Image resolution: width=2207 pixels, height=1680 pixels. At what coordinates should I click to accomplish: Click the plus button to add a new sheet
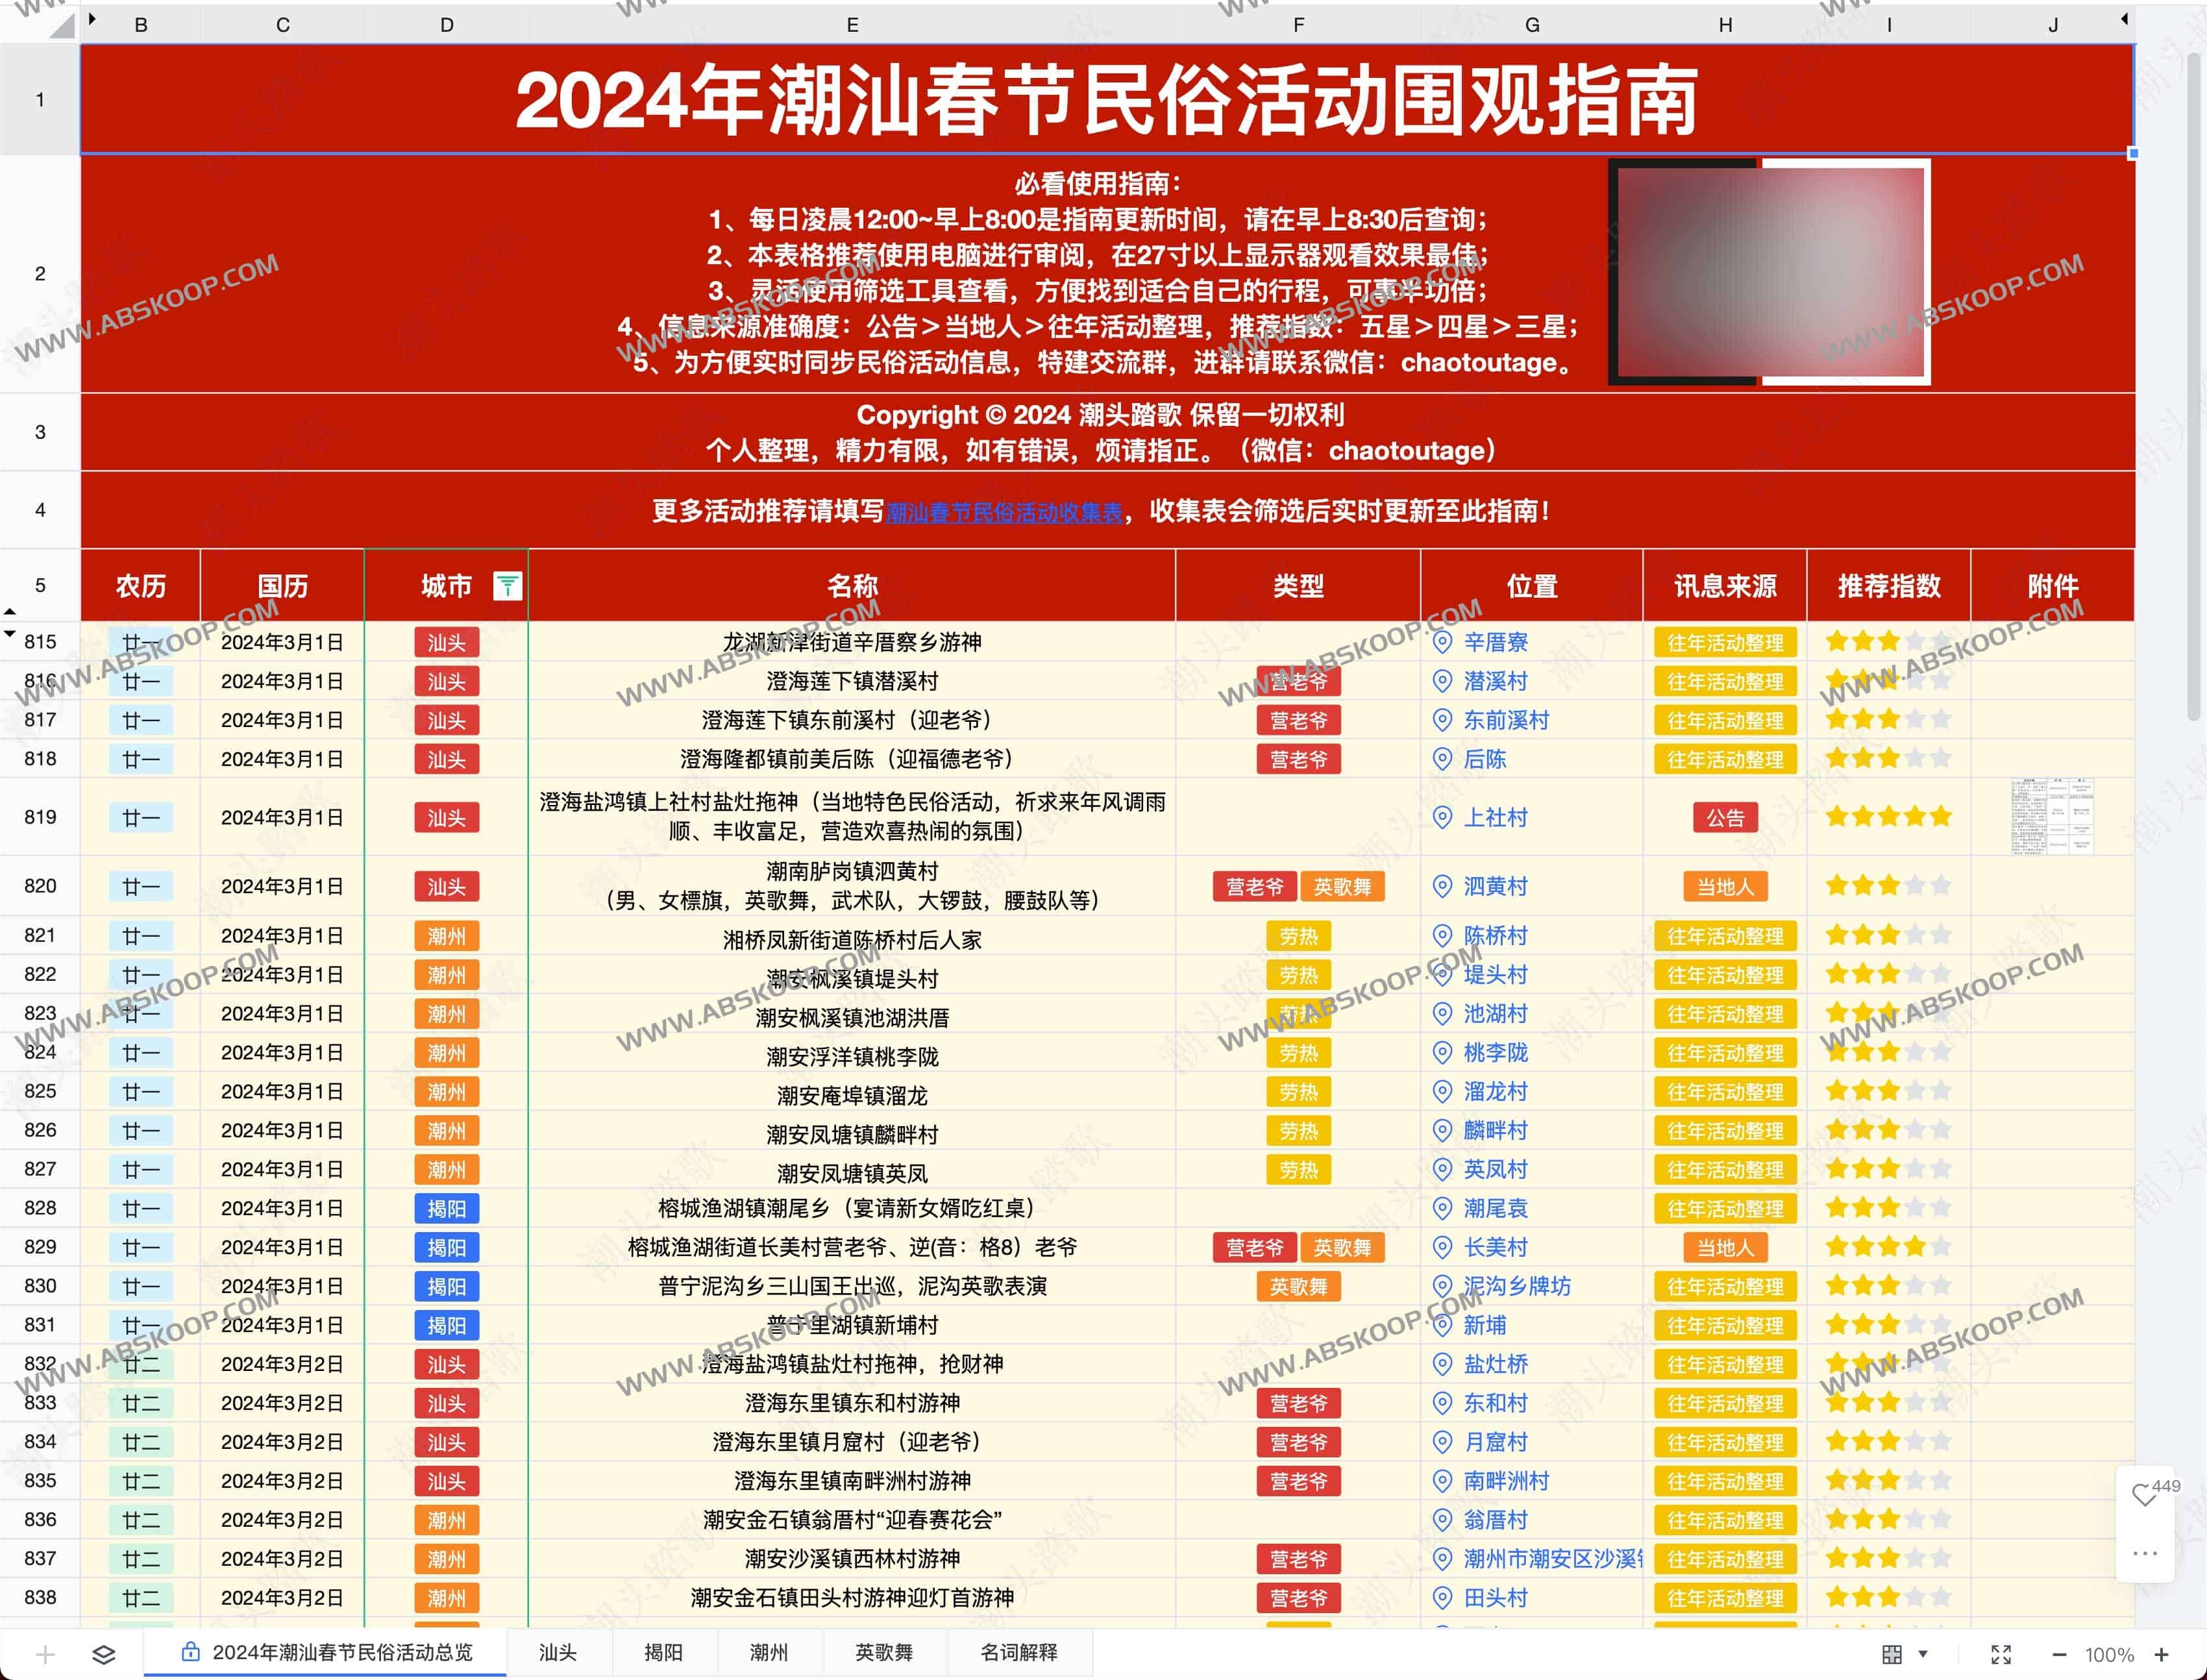(45, 1653)
